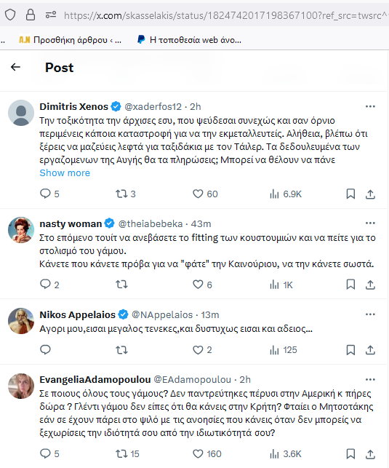Expand Dimitris Xenos's post with Show more
Screen dimensions: 389x468
(65, 172)
